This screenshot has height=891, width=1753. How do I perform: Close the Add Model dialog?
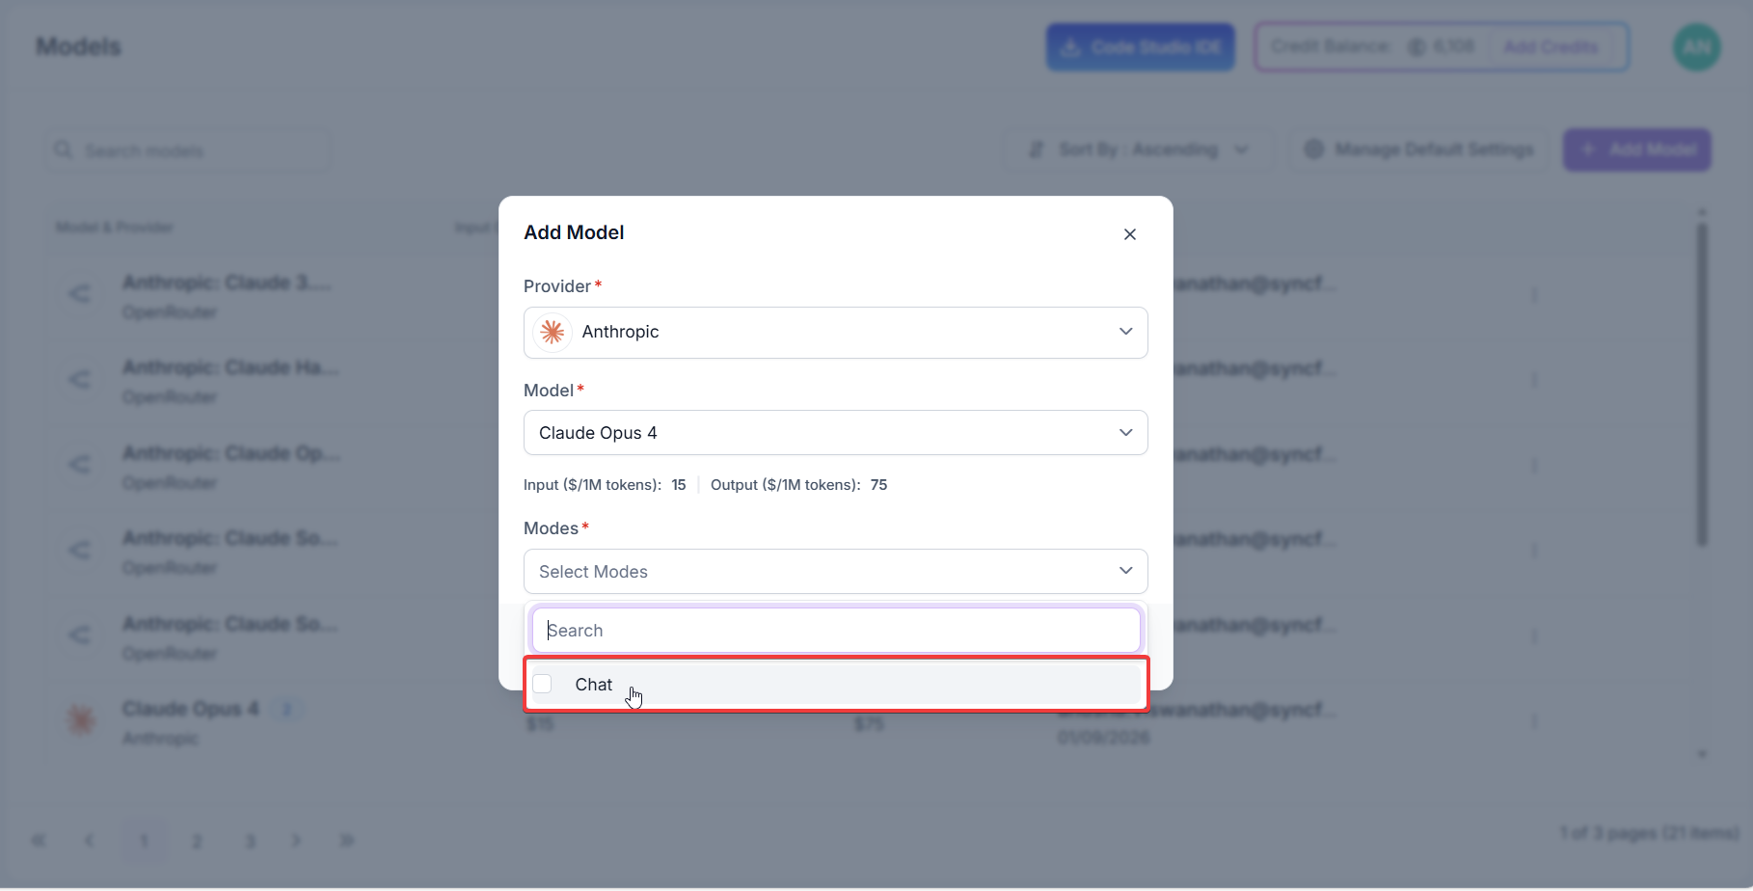click(1129, 234)
